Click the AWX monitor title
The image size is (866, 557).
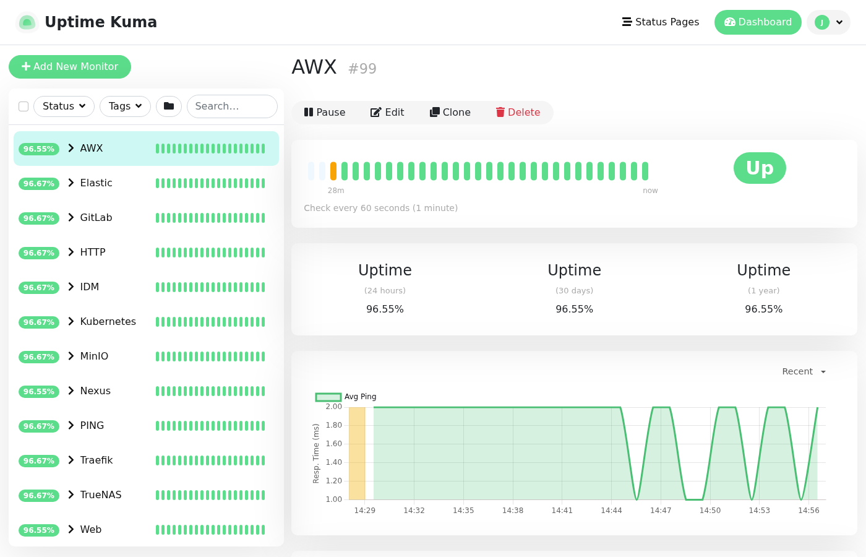pyautogui.click(x=314, y=67)
